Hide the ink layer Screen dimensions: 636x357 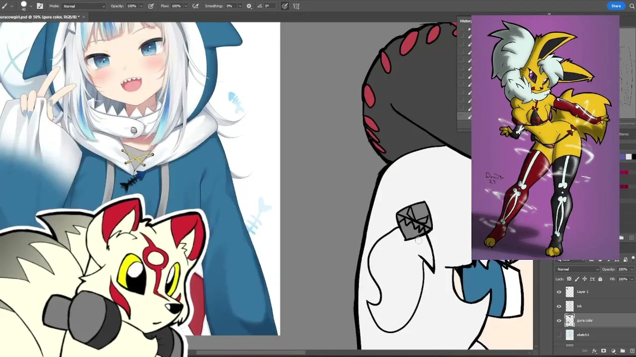[559, 306]
